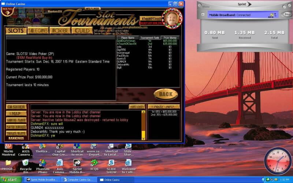Screen dimensions: 293x183
Task: Open the PLAYER MANAGER button
Action: pos(16,127)
